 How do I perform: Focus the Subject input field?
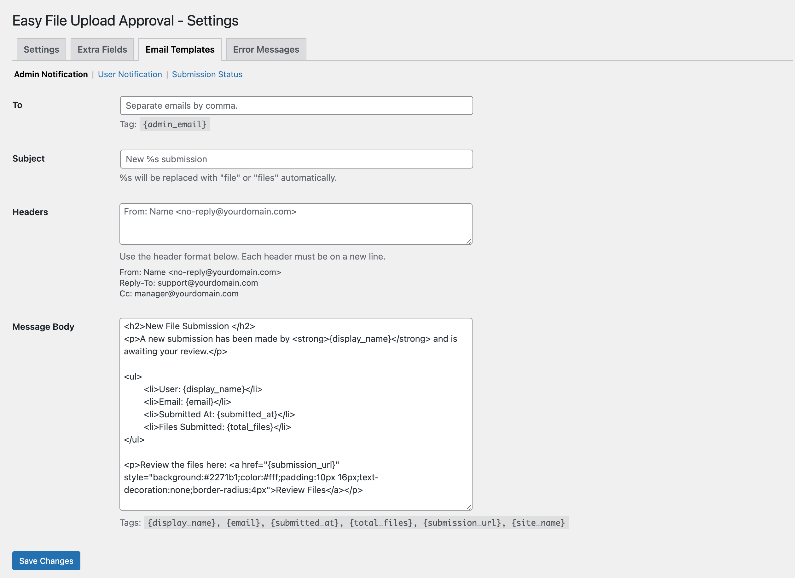[296, 159]
